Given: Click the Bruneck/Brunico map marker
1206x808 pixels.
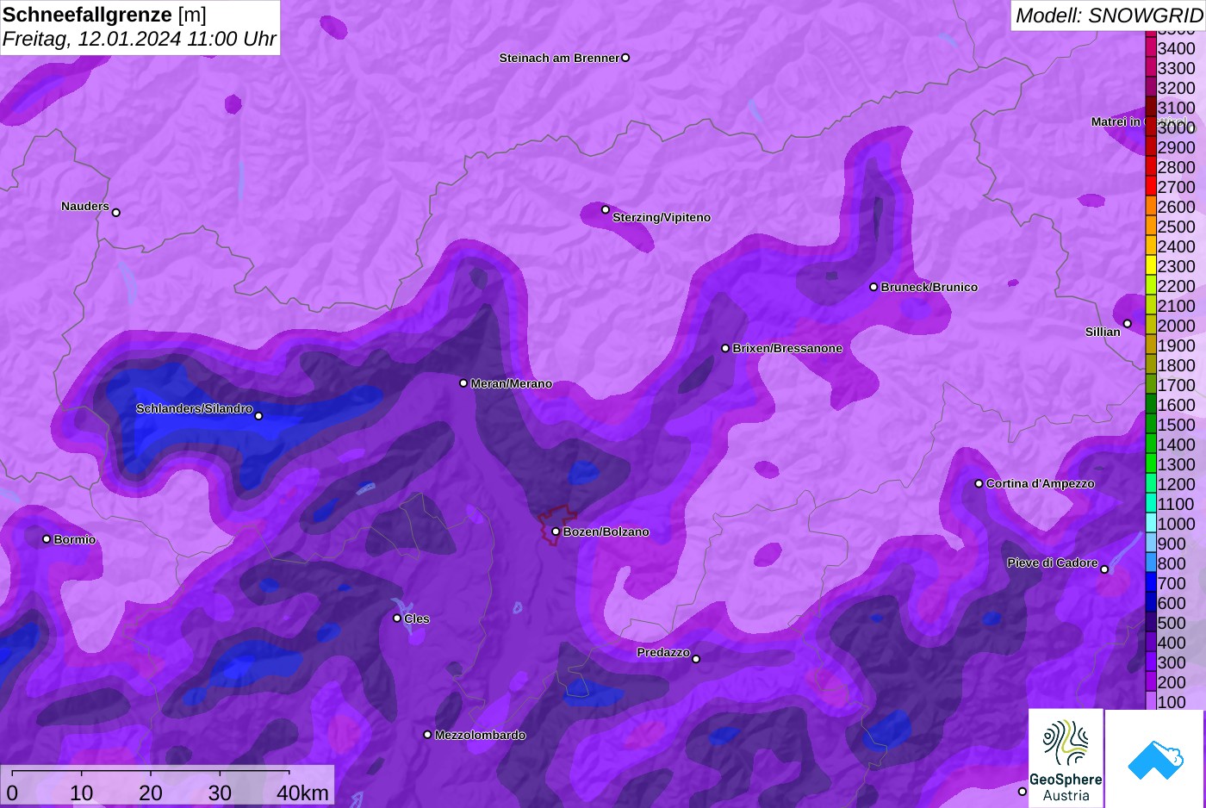Looking at the screenshot, I should tap(873, 287).
